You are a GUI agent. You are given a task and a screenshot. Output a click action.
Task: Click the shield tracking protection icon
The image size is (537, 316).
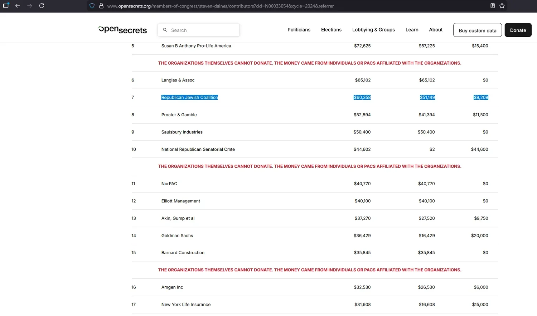click(x=92, y=6)
